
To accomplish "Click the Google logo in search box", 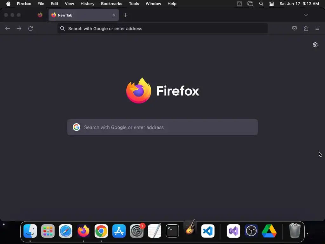I will [x=76, y=127].
